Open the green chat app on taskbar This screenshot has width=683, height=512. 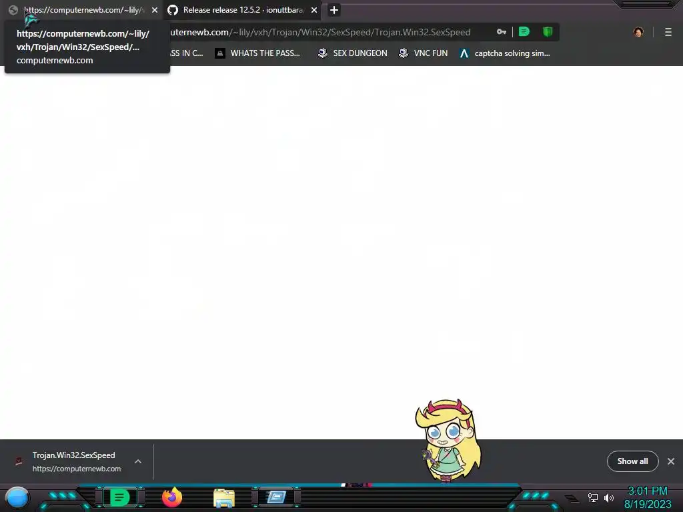(x=119, y=497)
